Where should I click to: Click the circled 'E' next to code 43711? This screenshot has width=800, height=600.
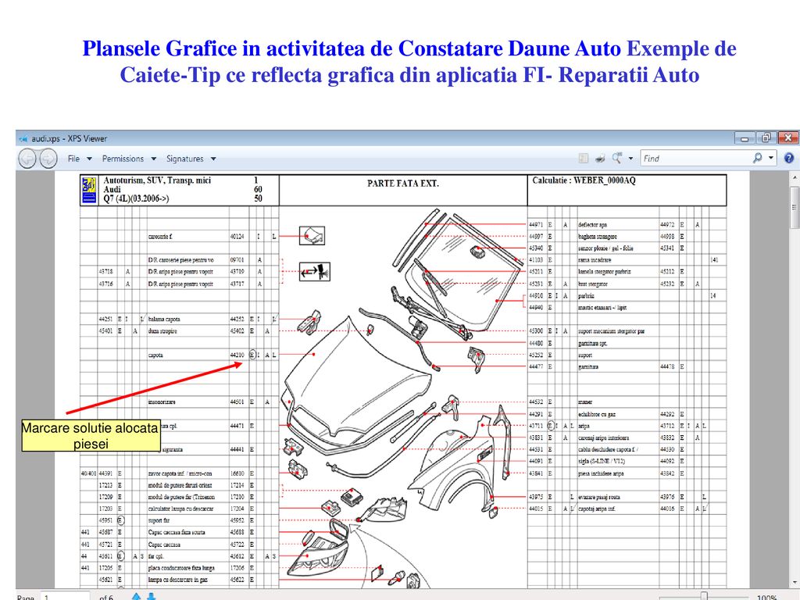tap(551, 426)
